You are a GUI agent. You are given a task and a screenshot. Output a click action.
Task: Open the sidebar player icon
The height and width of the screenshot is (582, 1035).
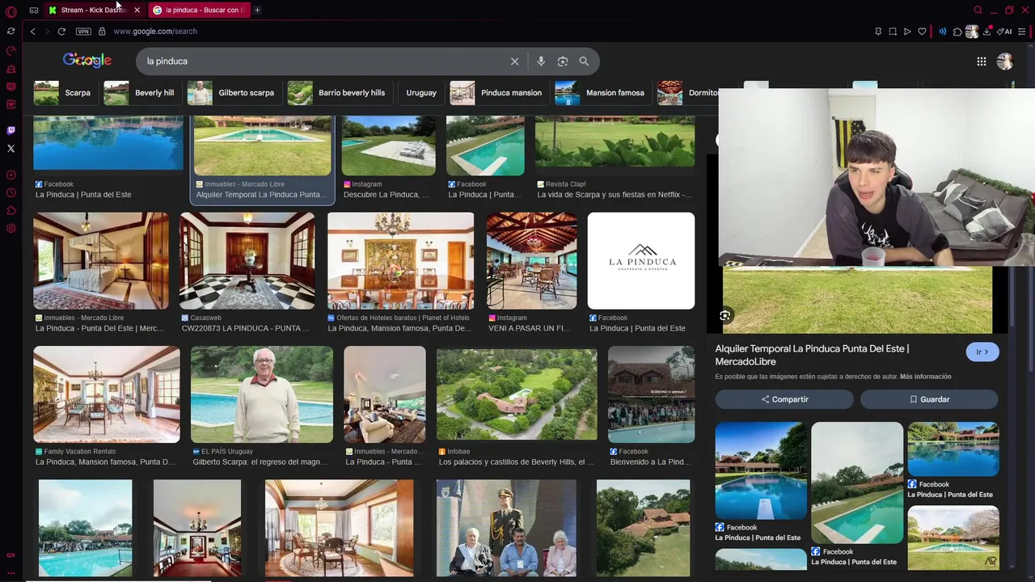tap(11, 175)
